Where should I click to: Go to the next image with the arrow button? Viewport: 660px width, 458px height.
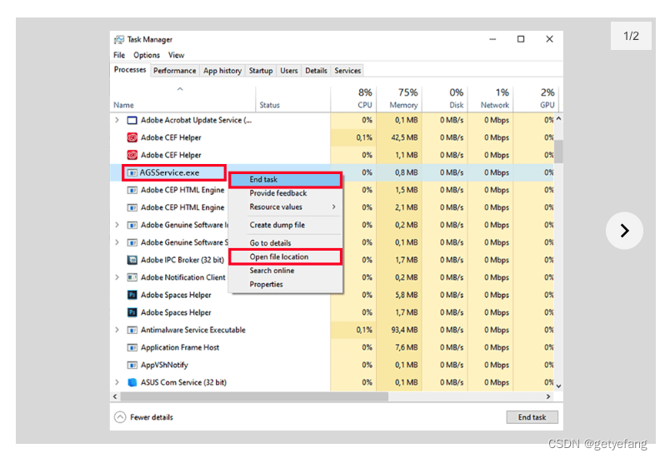coord(624,231)
